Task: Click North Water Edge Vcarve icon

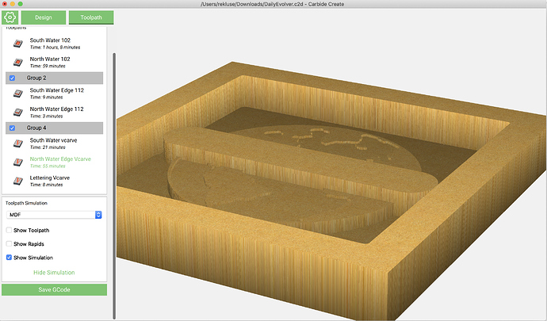Action: (x=17, y=162)
